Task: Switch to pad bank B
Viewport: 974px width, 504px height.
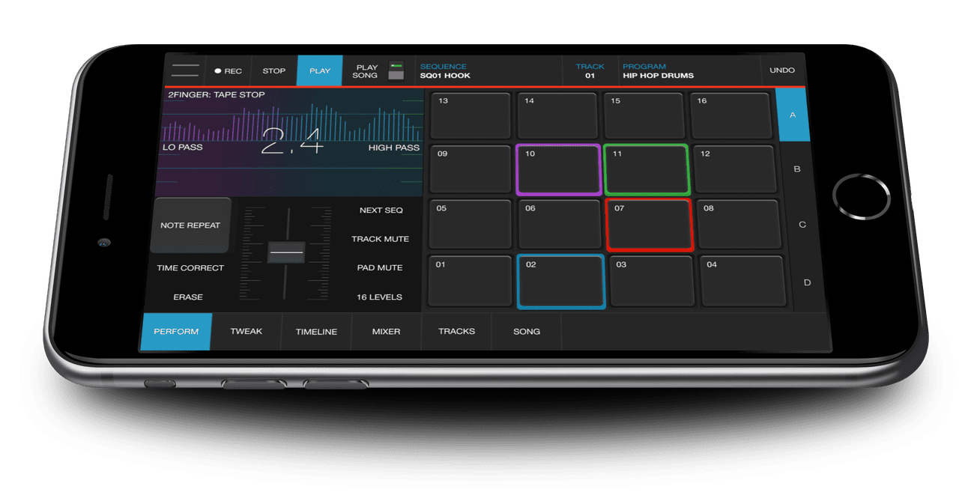Action: pyautogui.click(x=796, y=169)
